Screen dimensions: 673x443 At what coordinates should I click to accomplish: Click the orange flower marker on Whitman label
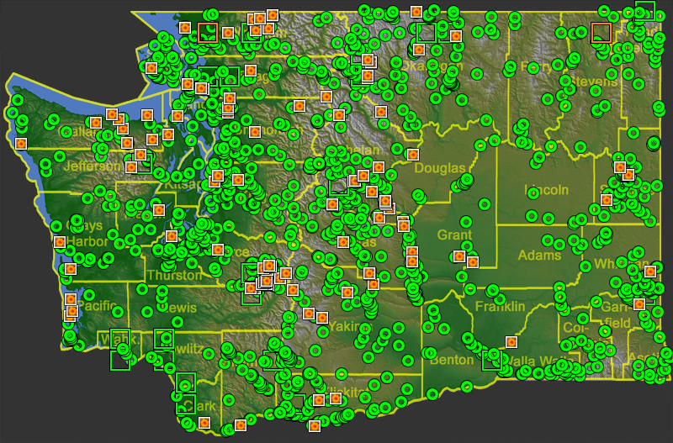click(x=649, y=271)
